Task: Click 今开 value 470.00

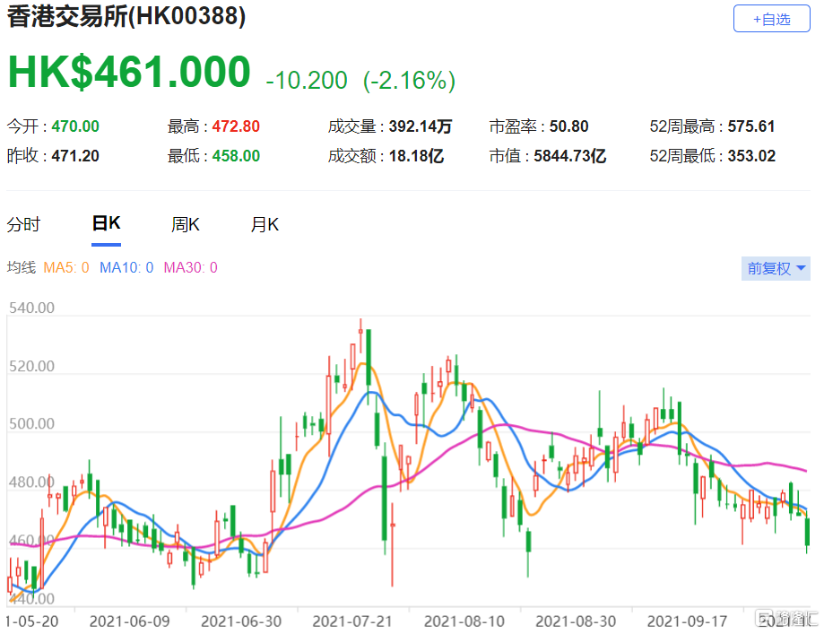Action: point(75,126)
